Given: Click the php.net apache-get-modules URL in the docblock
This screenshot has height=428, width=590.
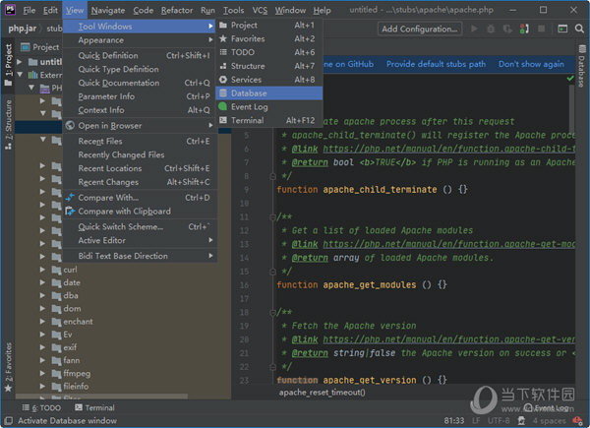Looking at the screenshot, I should (x=448, y=244).
